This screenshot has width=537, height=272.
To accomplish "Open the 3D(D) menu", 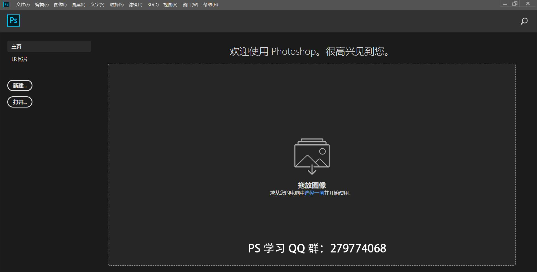I will point(153,5).
